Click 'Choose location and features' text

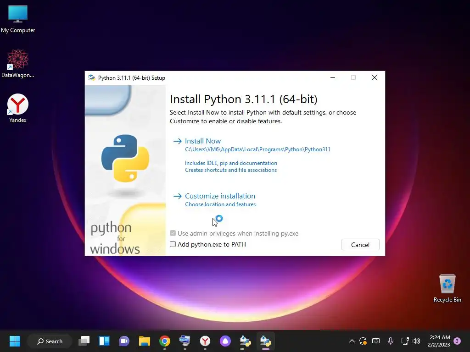tap(220, 204)
